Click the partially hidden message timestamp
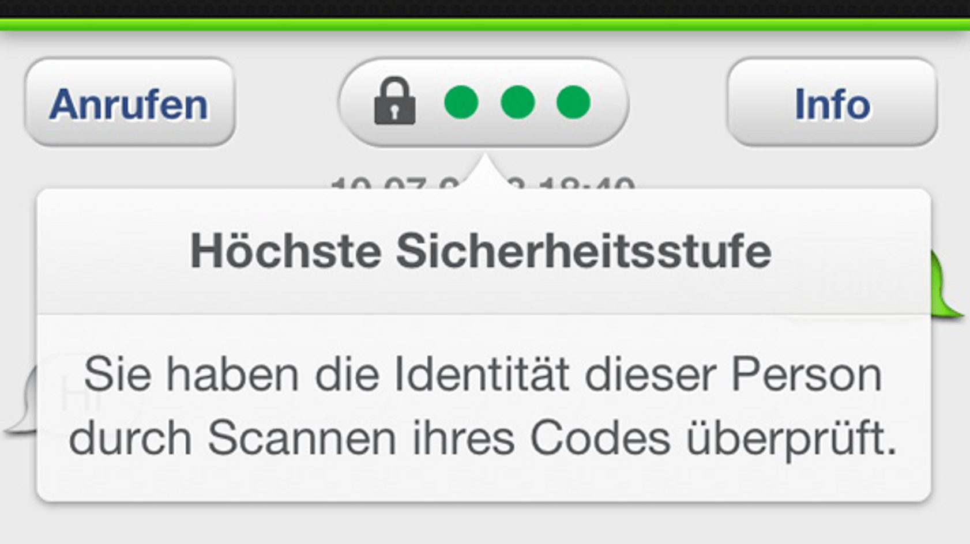The height and width of the screenshot is (544, 970). pyautogui.click(x=483, y=183)
